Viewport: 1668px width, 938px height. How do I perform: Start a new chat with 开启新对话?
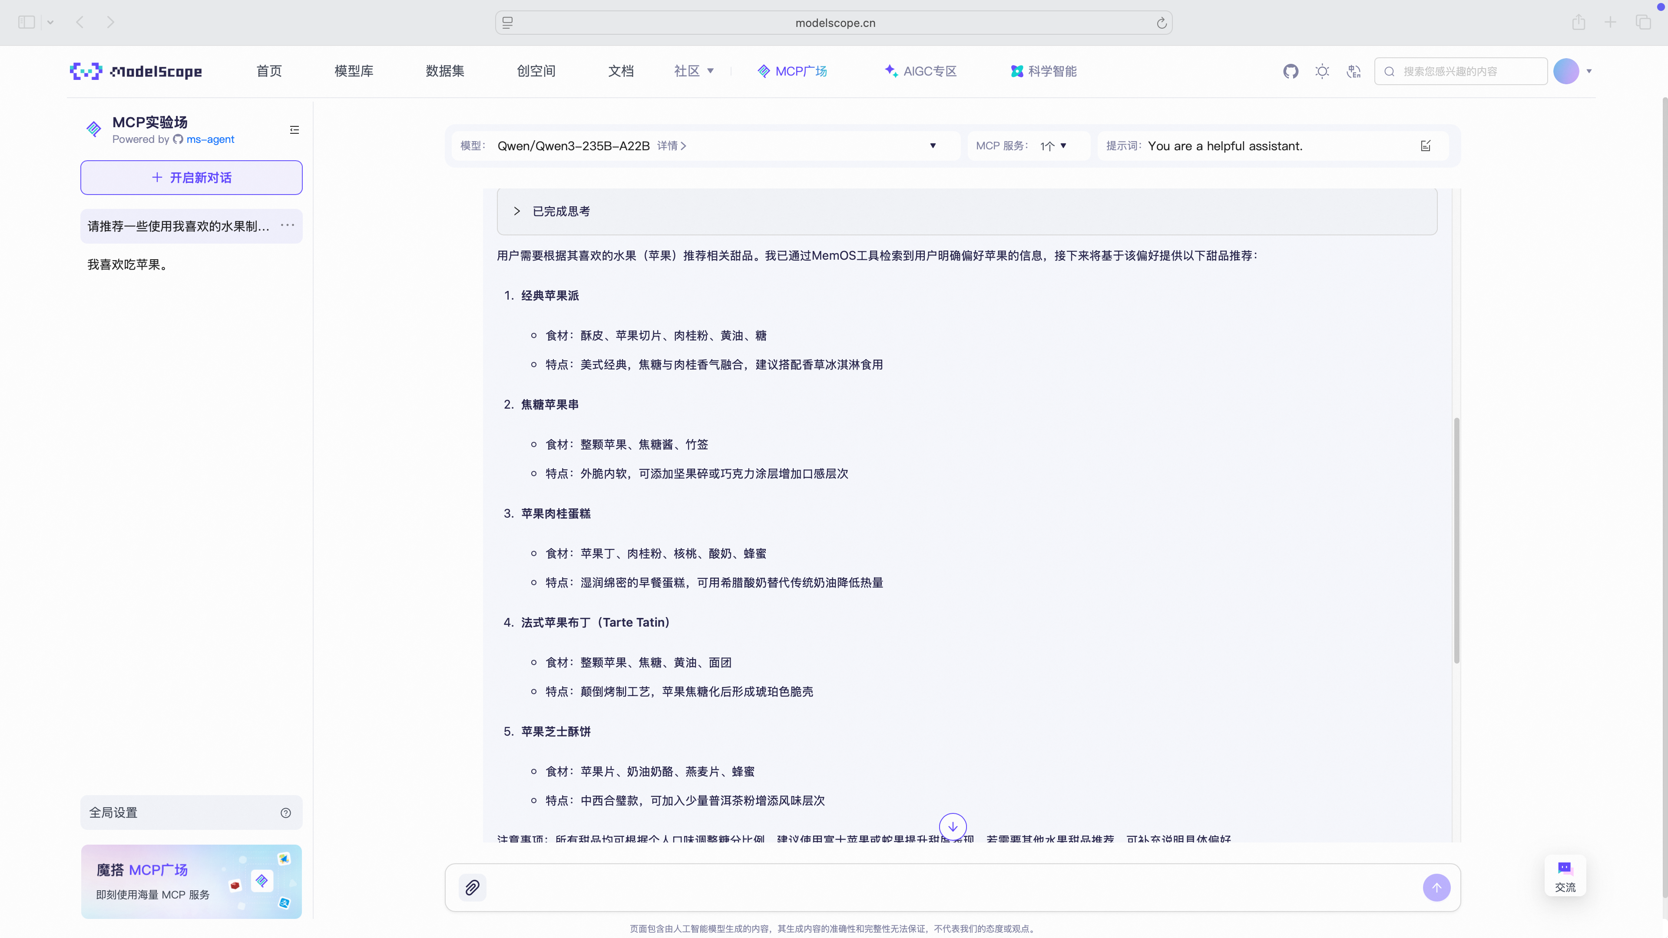coord(191,177)
